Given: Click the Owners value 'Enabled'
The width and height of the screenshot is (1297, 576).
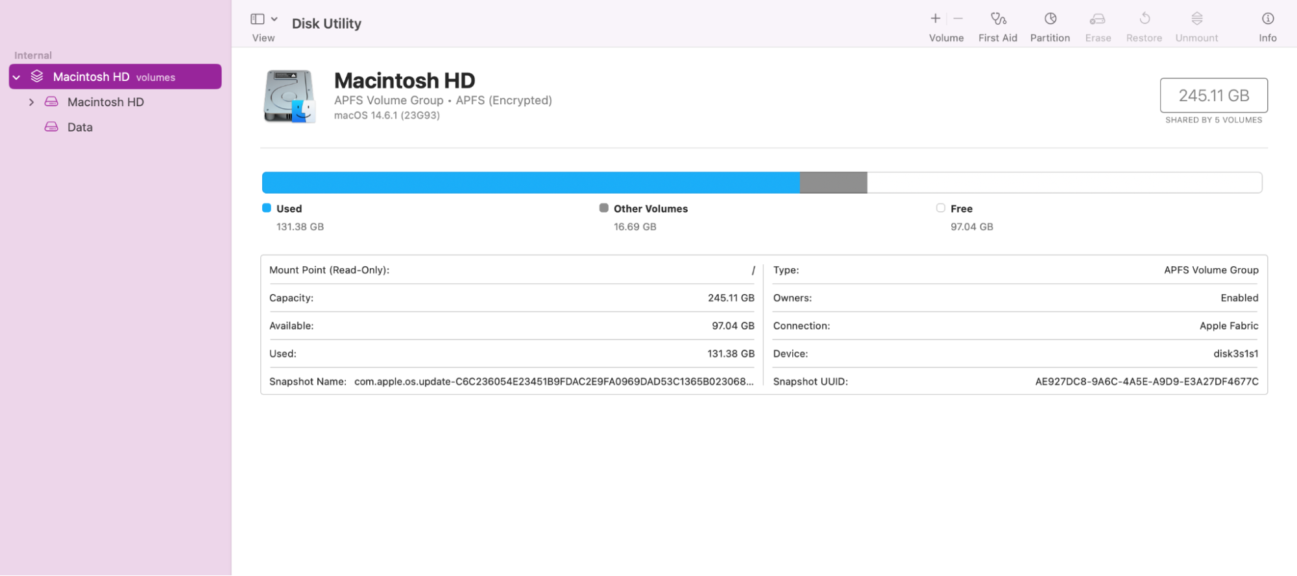Looking at the screenshot, I should coord(1239,298).
